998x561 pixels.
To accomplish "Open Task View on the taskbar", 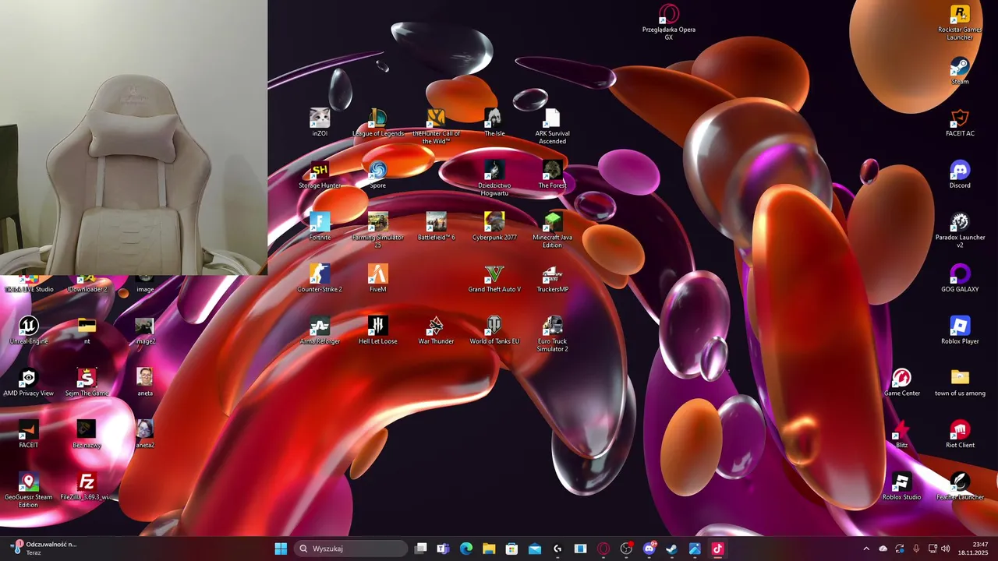I will coord(421,549).
